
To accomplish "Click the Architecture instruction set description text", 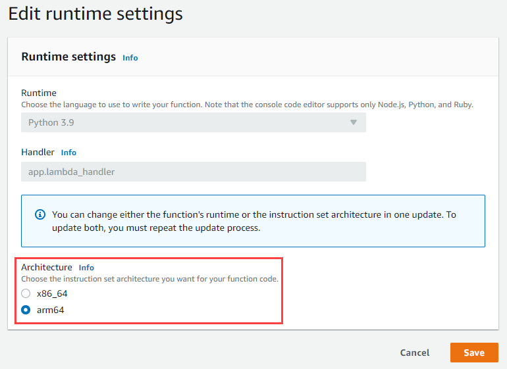I will (149, 279).
